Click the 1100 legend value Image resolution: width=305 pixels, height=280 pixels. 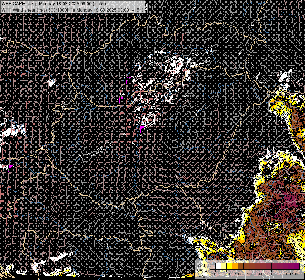[271, 274]
